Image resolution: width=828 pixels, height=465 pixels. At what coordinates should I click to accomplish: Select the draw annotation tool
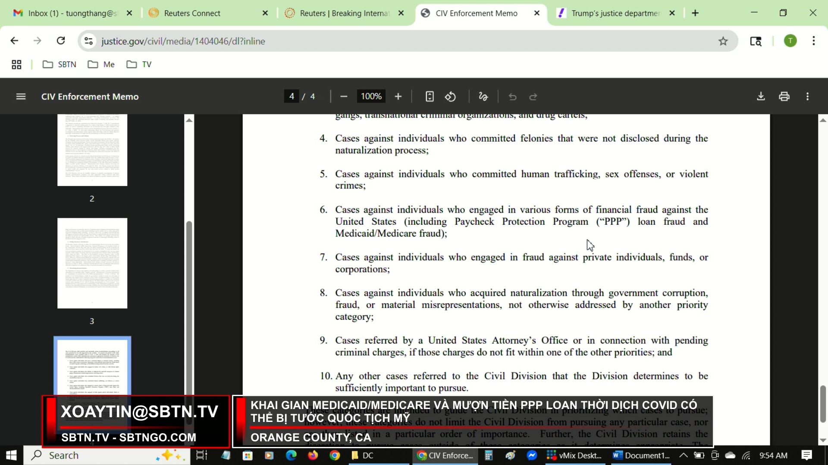pos(483,96)
